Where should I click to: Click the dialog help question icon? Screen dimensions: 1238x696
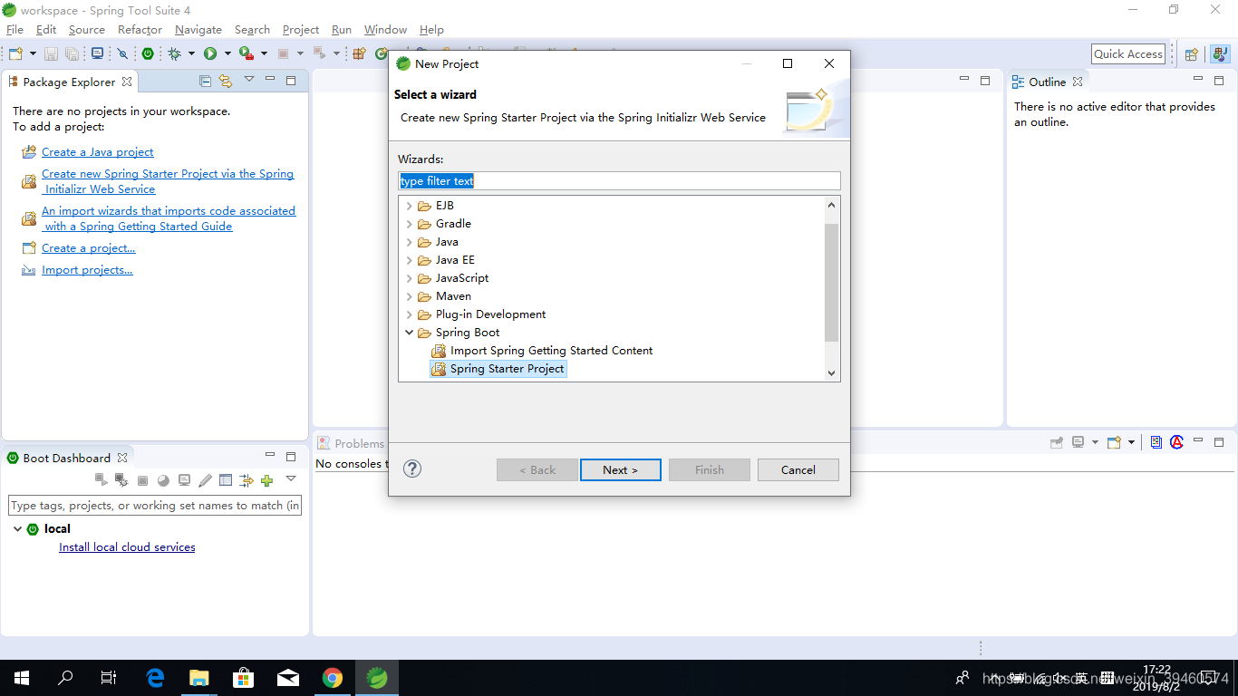pyautogui.click(x=412, y=469)
